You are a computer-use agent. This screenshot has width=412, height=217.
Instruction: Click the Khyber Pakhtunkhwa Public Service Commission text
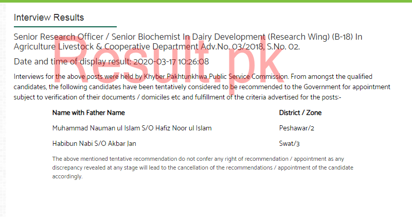click(x=216, y=77)
